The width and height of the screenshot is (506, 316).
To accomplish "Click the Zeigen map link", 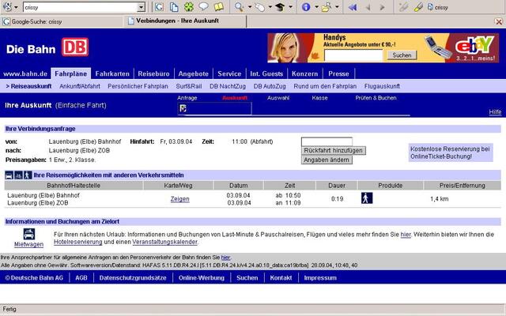I will [x=179, y=199].
